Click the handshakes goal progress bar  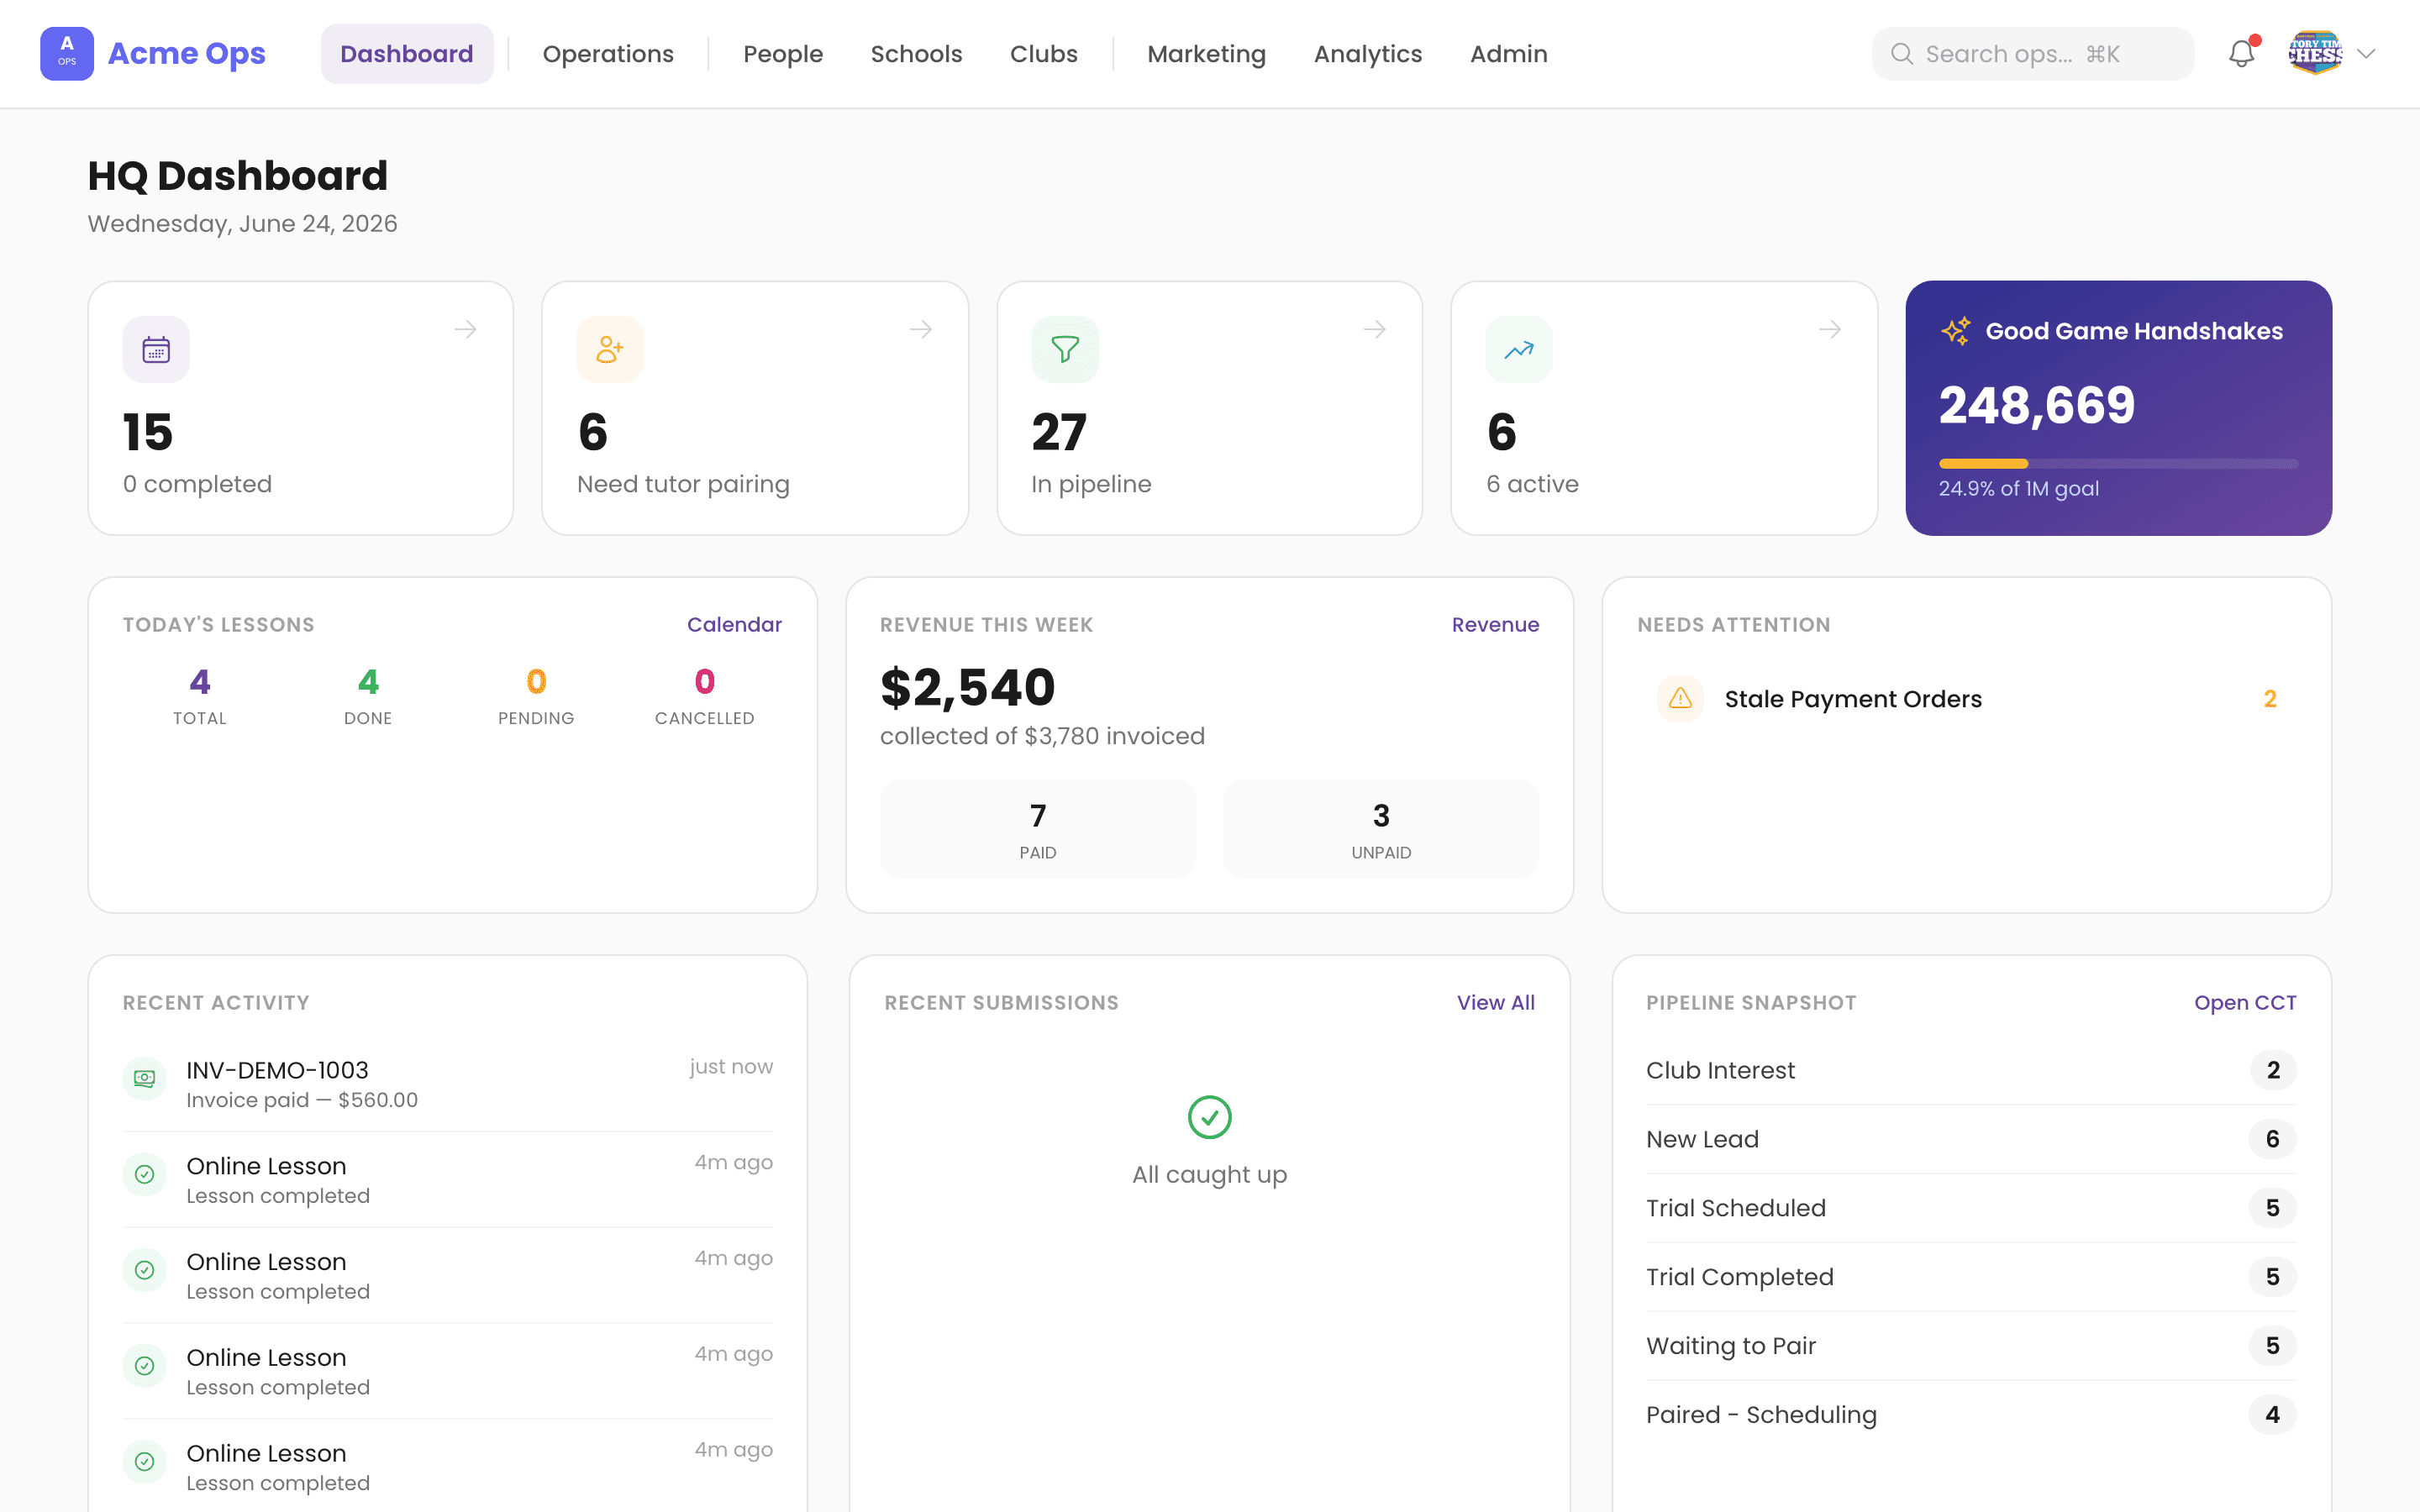2118,464
